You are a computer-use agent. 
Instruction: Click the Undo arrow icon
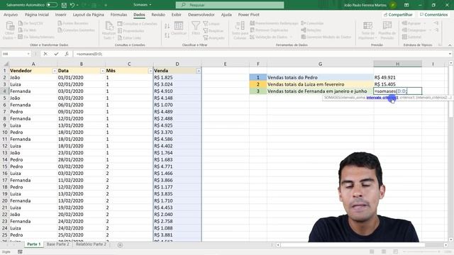click(72, 5)
